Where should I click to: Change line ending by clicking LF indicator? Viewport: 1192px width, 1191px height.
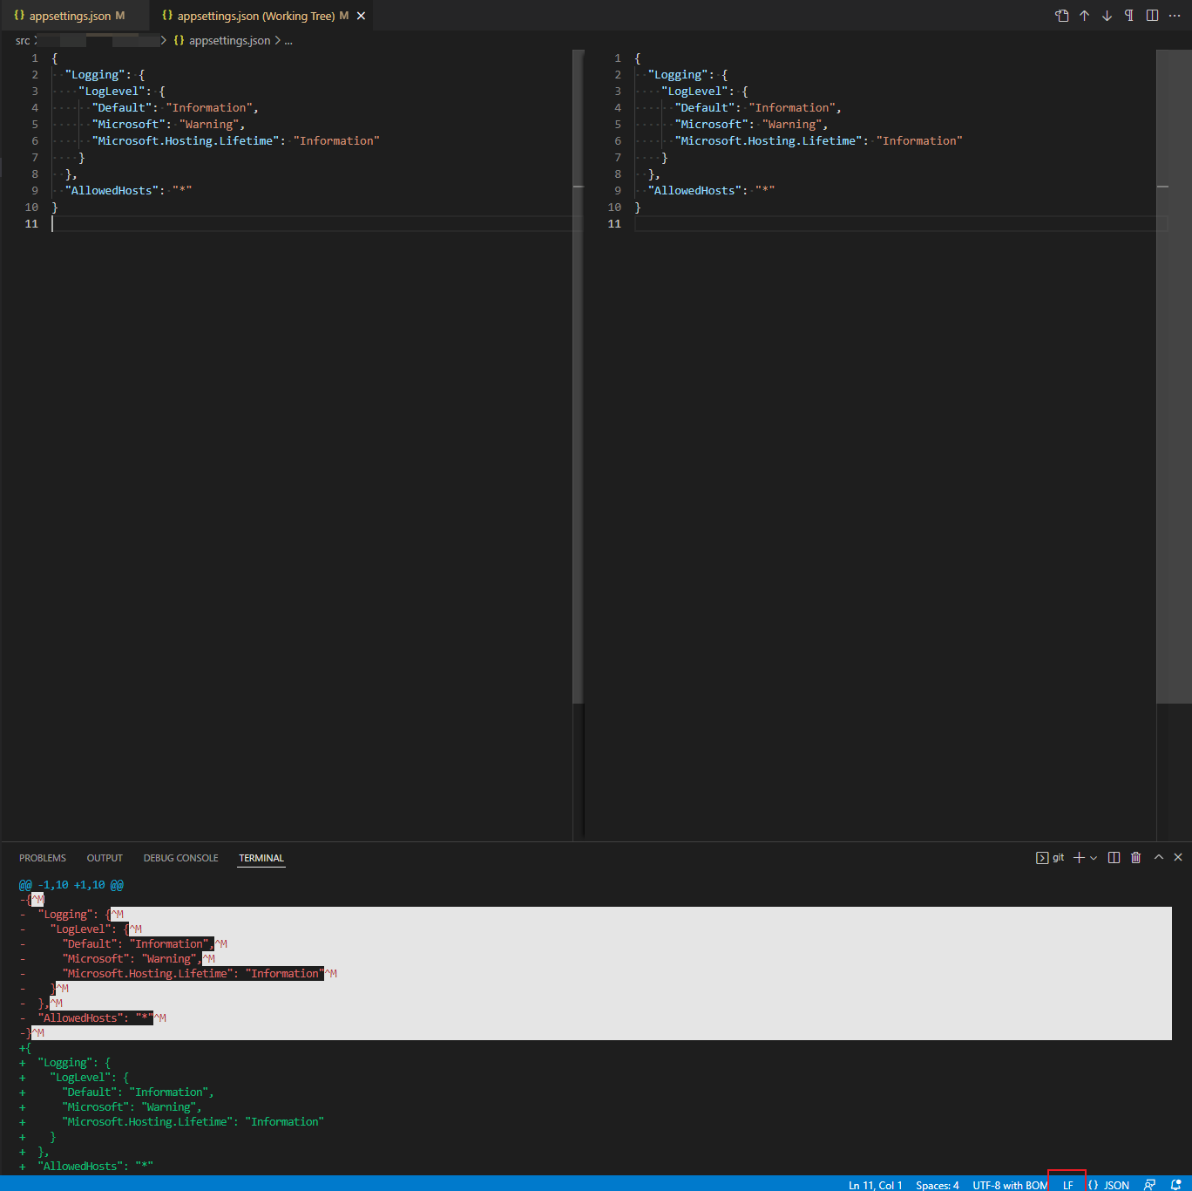tap(1067, 1185)
